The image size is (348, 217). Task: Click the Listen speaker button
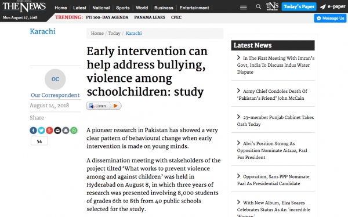tap(98, 106)
